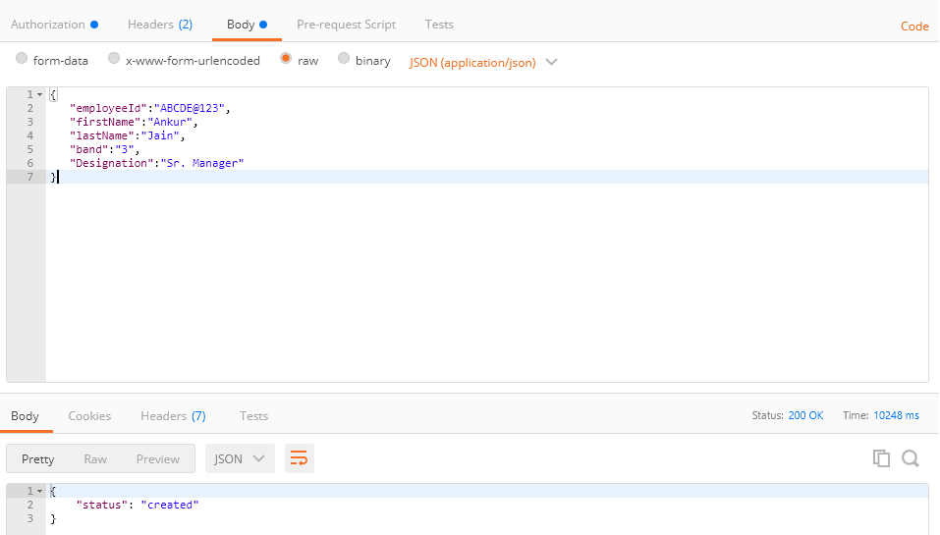This screenshot has height=535, width=940.
Task: Collapse the request body line 1 fold arrow
Action: 39,94
